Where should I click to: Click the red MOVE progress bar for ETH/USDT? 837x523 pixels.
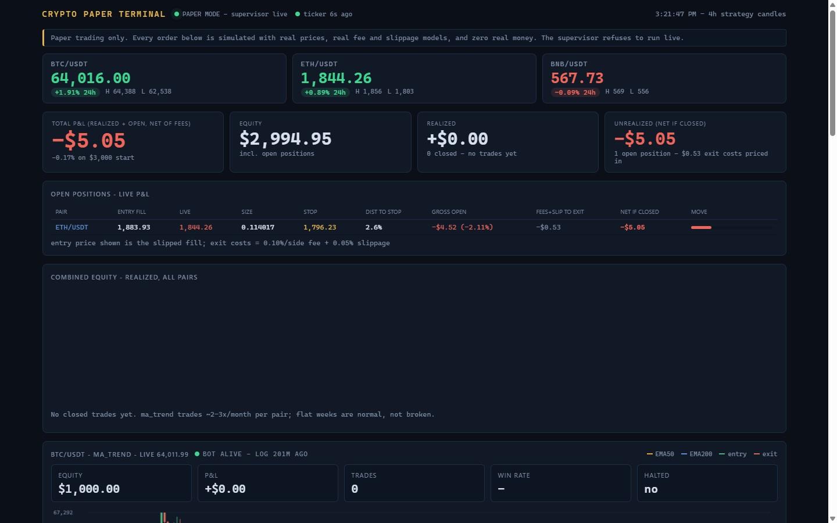point(701,227)
